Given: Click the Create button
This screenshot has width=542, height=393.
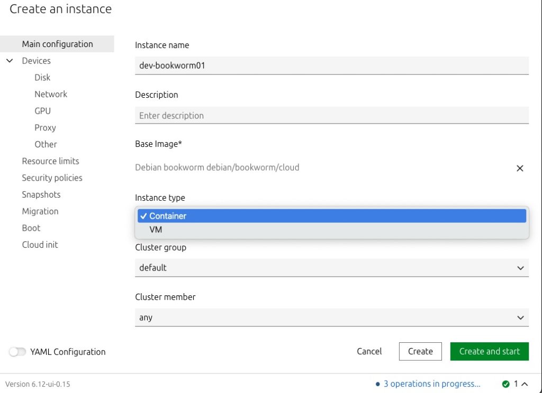Looking at the screenshot, I should (420, 351).
